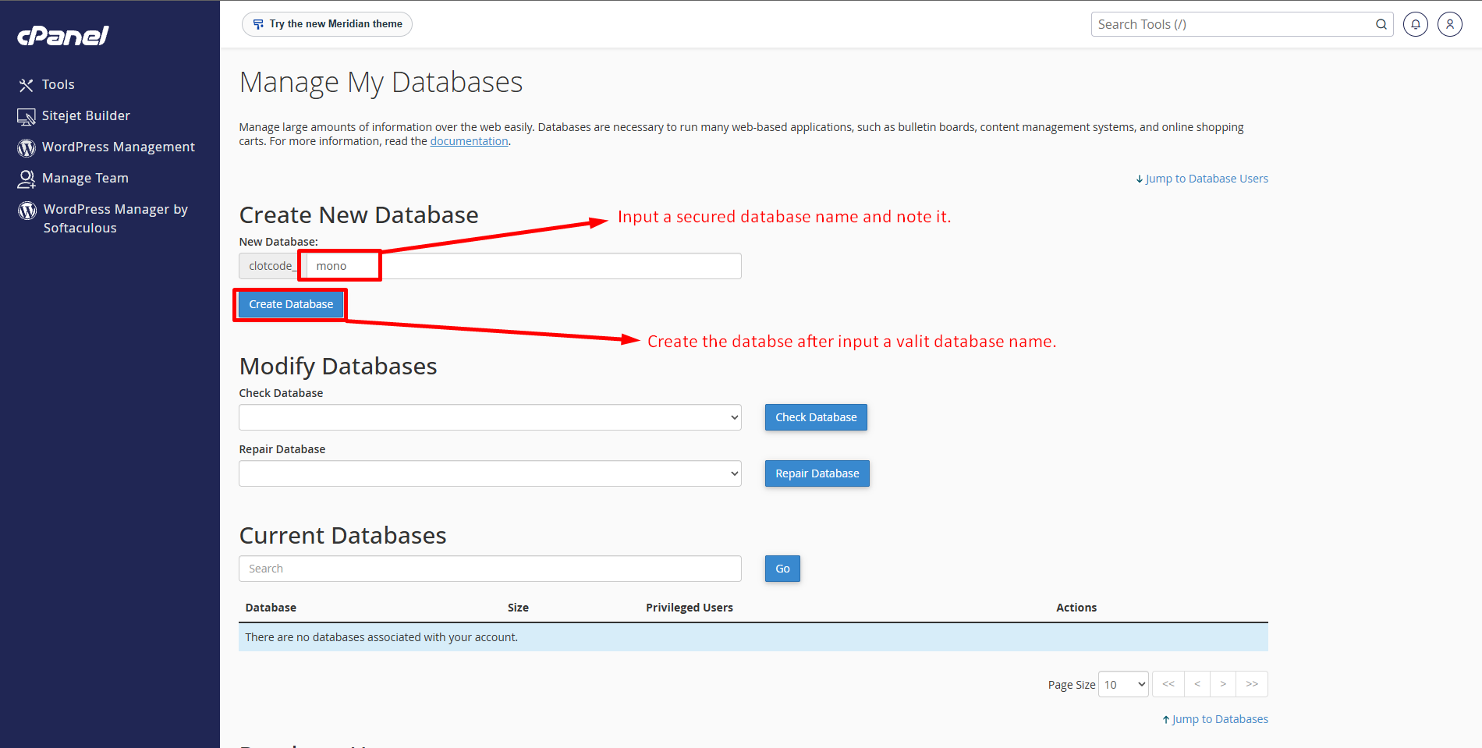This screenshot has width=1482, height=748.
Task: Open notifications bell icon
Action: pyautogui.click(x=1416, y=24)
